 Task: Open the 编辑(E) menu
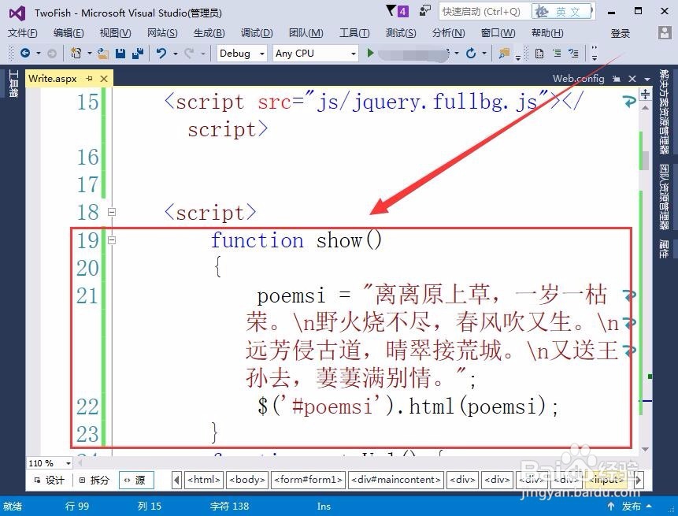[x=69, y=33]
